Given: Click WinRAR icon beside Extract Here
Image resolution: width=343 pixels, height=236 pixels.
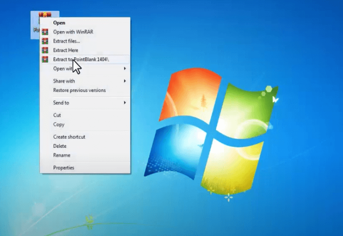Looking at the screenshot, I should coord(45,50).
